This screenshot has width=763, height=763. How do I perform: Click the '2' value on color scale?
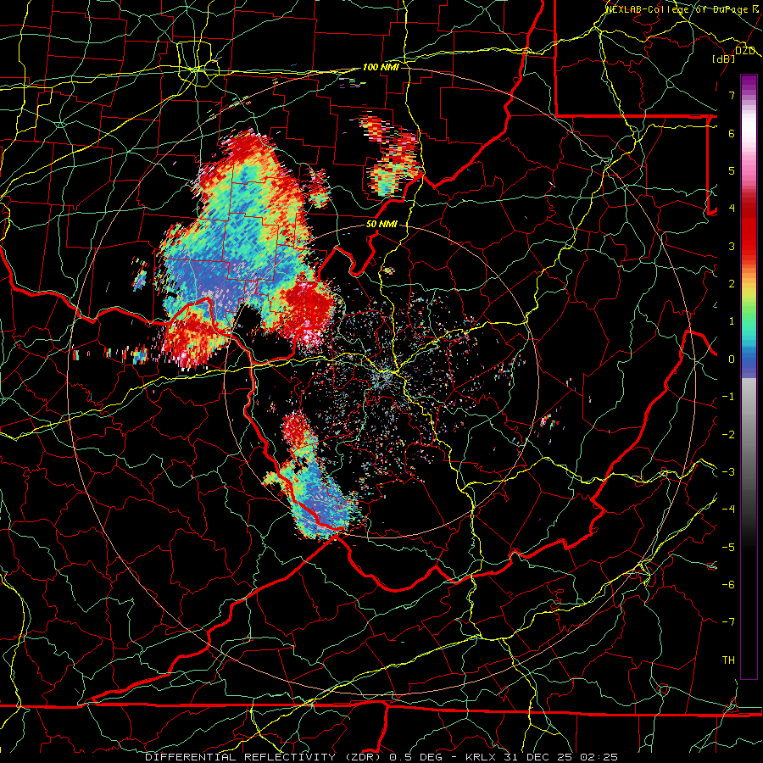click(732, 284)
